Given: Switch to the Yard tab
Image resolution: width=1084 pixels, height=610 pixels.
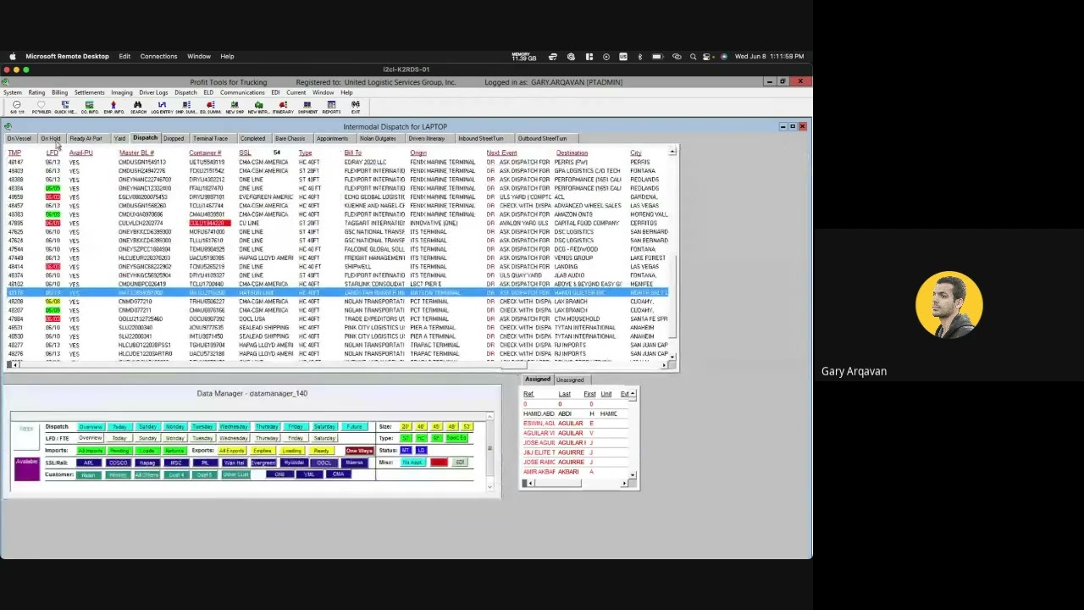Looking at the screenshot, I should (x=119, y=138).
